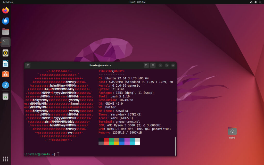Show Applications grid
This screenshot has width=264, height=165.
pos(5,159)
